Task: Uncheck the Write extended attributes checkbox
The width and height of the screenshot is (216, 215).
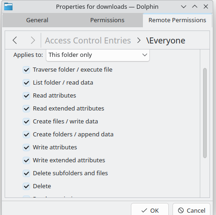Action: click(x=26, y=160)
